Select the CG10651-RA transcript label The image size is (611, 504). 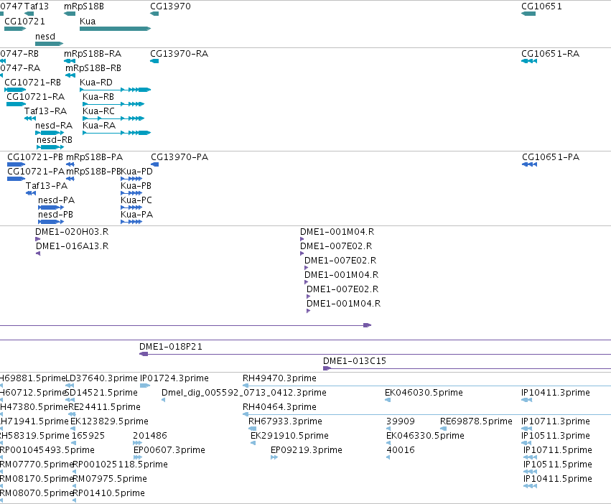[x=550, y=53]
